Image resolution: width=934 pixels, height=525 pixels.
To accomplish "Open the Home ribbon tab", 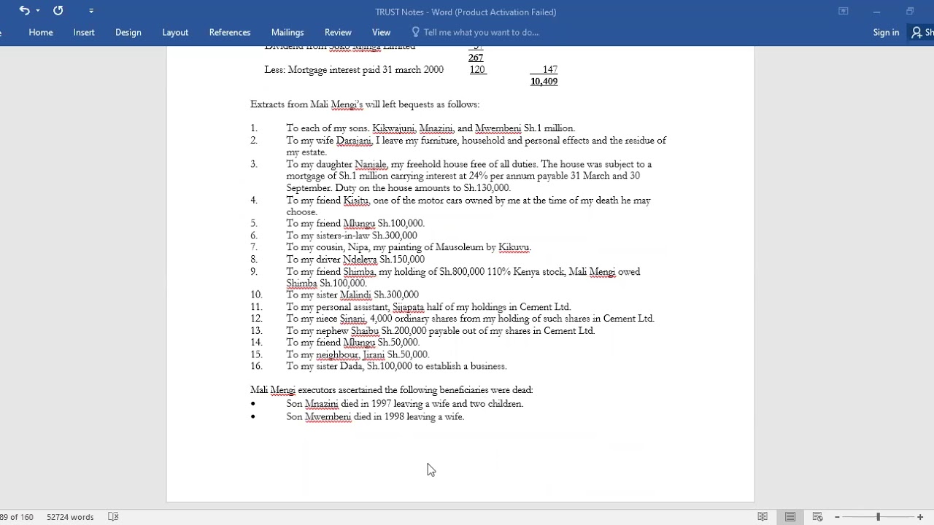I will (x=41, y=32).
